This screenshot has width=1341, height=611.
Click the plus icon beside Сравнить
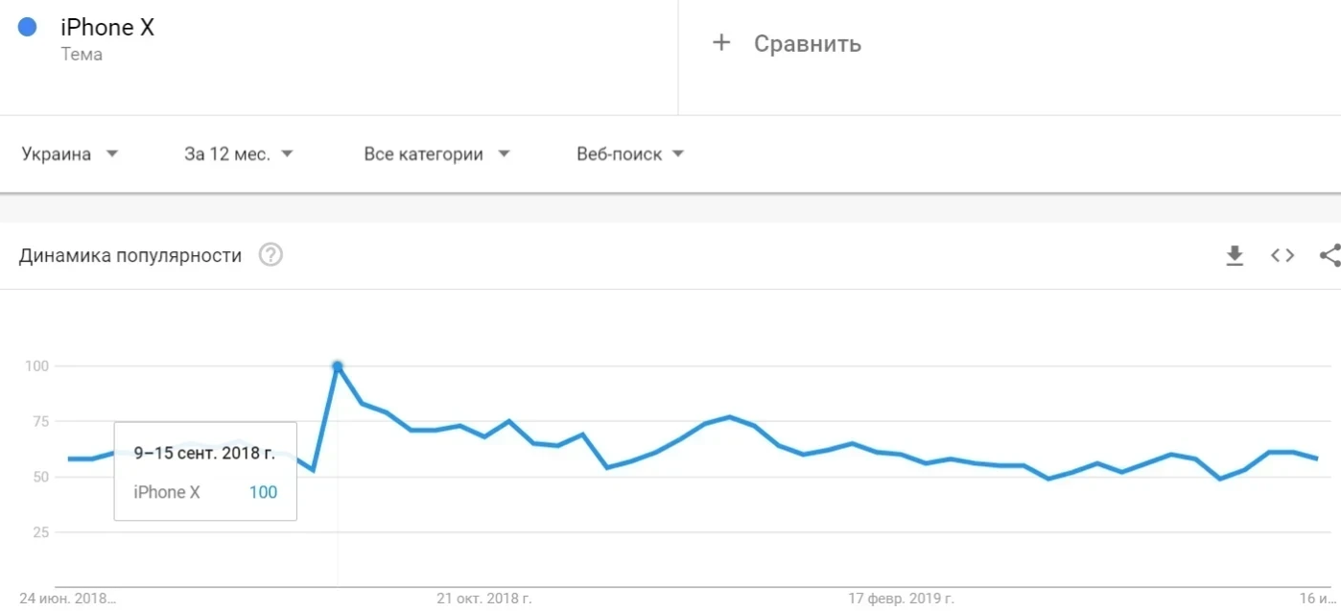[x=721, y=42]
